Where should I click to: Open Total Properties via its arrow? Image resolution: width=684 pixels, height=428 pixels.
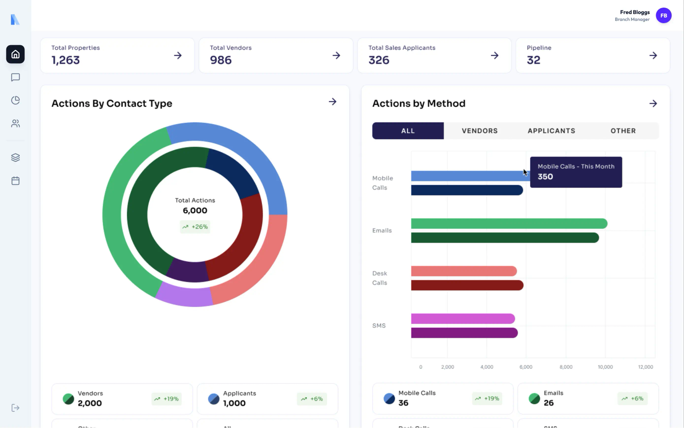click(x=178, y=55)
